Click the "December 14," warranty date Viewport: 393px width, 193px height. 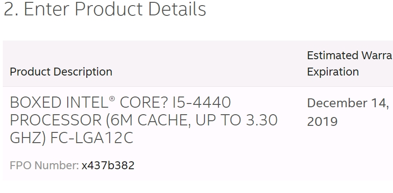pos(348,103)
